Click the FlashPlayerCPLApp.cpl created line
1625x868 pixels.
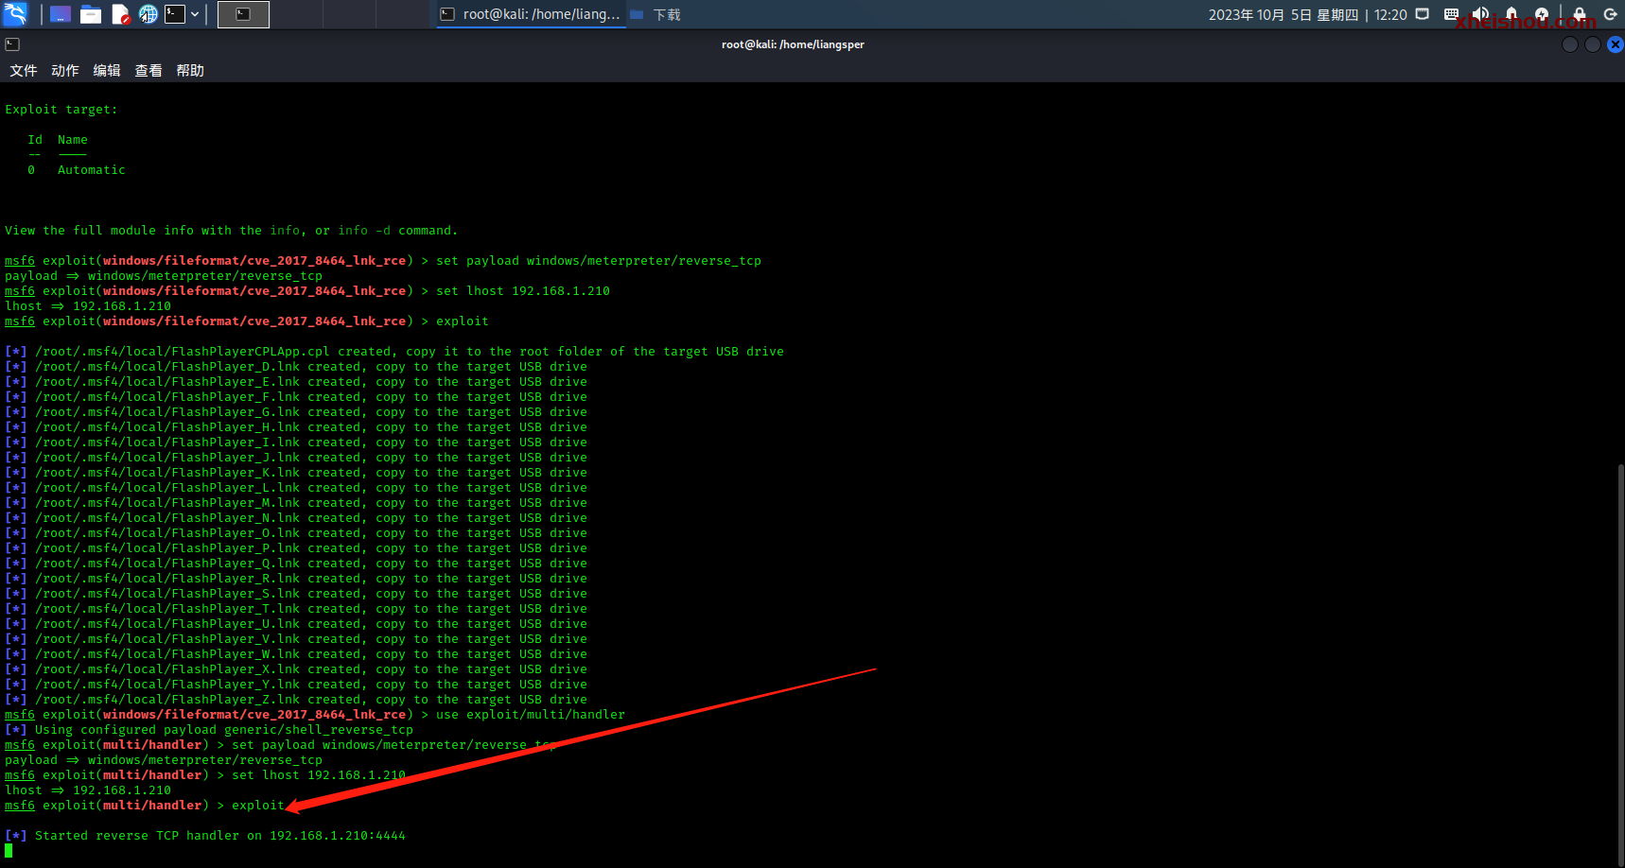tap(394, 352)
